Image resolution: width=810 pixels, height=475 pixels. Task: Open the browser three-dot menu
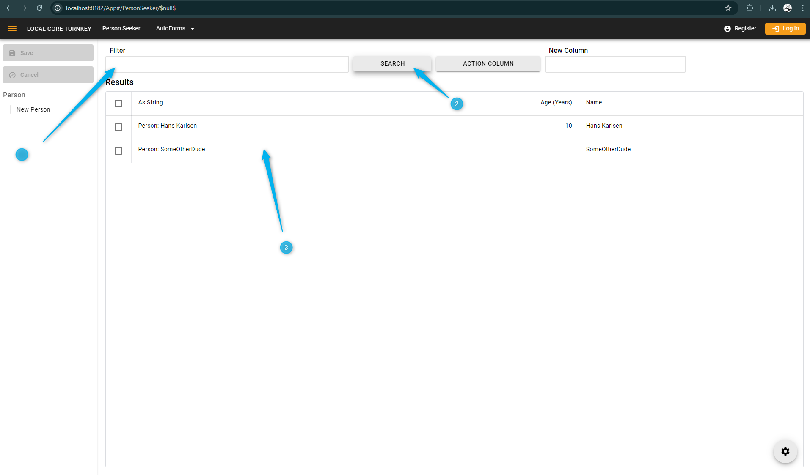(802, 8)
